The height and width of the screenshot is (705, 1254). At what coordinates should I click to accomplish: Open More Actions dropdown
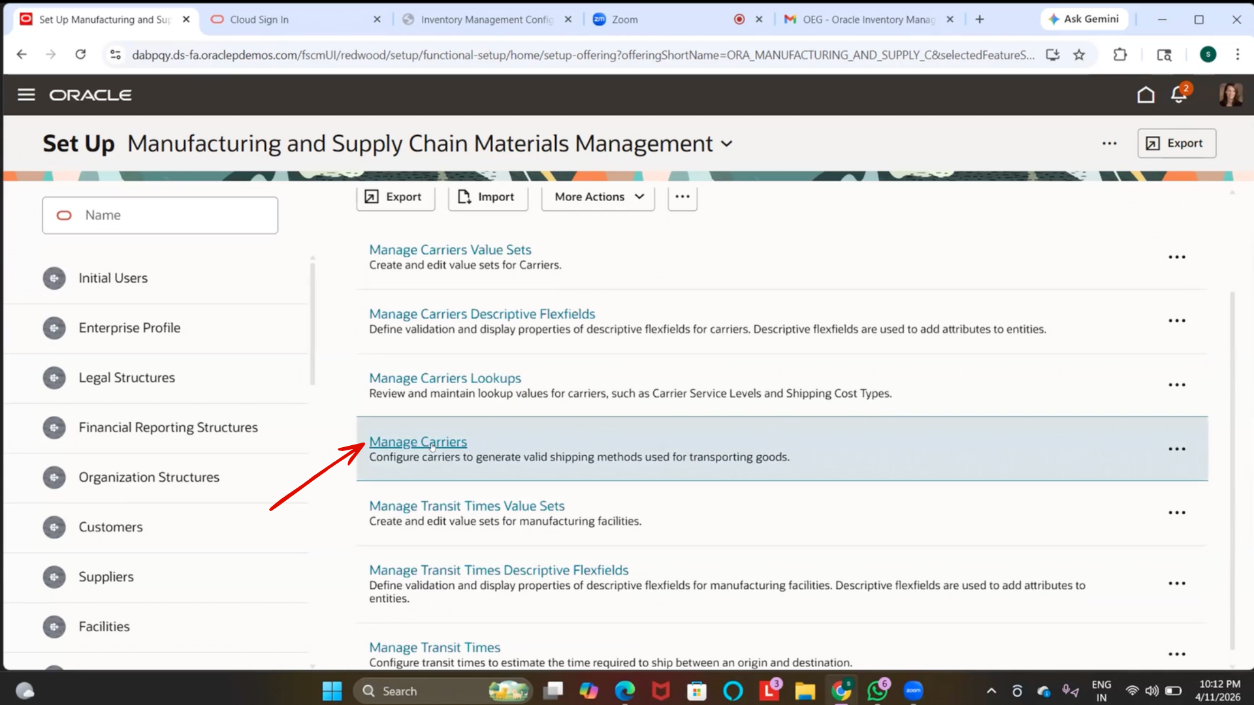(x=598, y=196)
